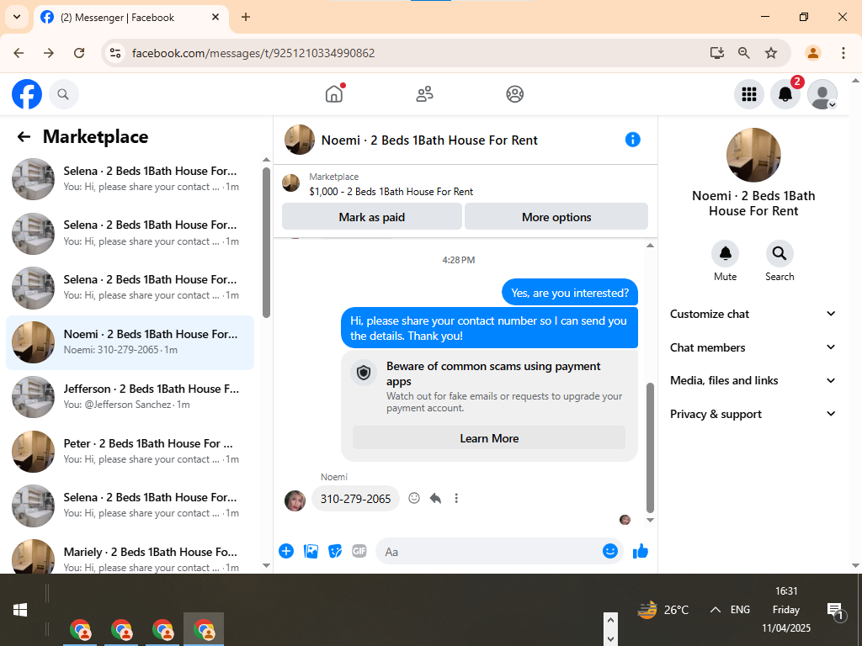Open a new browser tab
The image size is (862, 646).
[x=246, y=17]
